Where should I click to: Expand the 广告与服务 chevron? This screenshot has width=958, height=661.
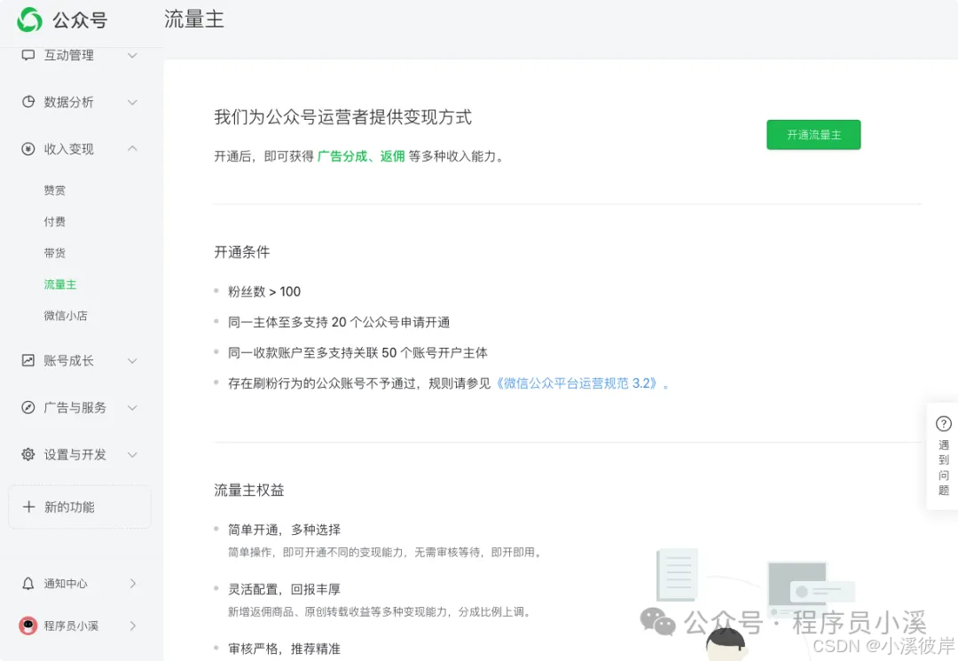tap(132, 408)
